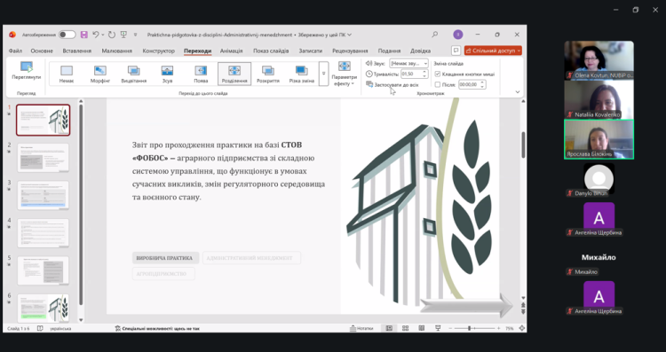Select the Розділення transition

[234, 74]
